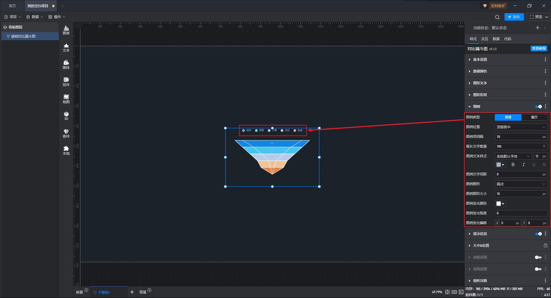Image resolution: width=551 pixels, height=298 pixels.
Task: Switch to the 交互 tab
Action: pyautogui.click(x=485, y=39)
